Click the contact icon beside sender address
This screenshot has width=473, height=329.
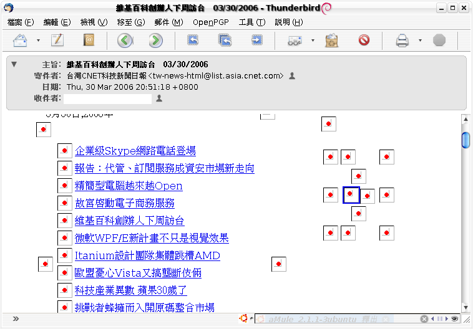(x=292, y=76)
